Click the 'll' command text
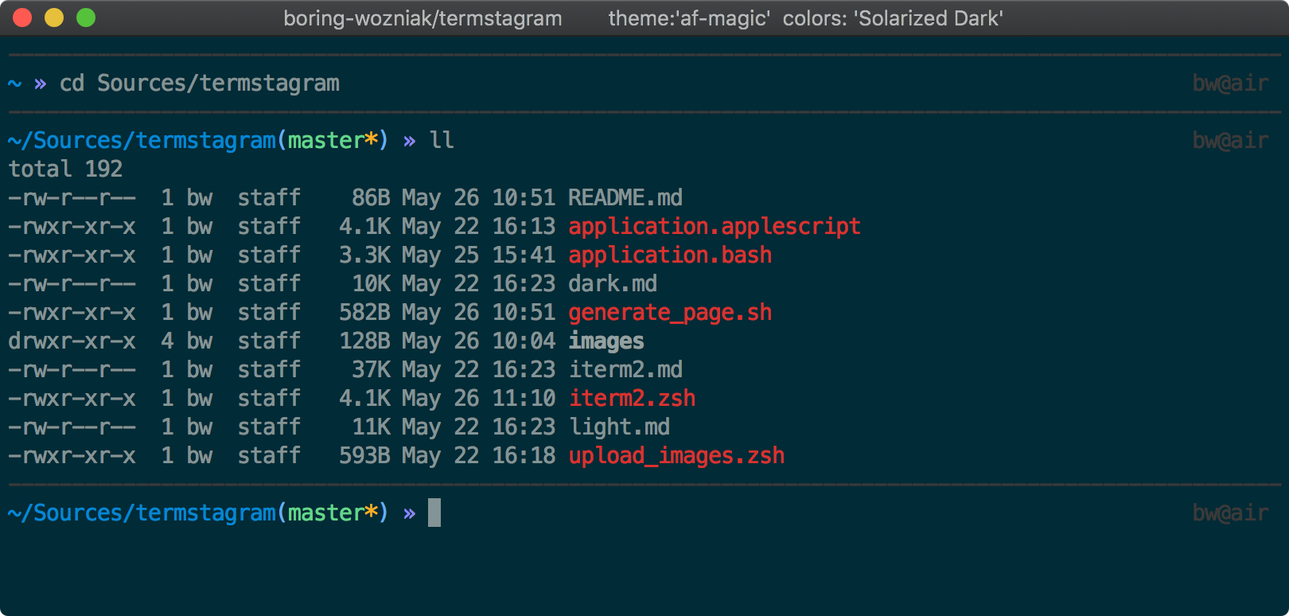 tap(442, 140)
